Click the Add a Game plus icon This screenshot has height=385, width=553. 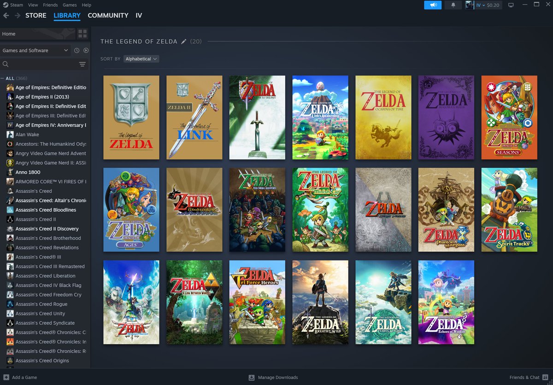tap(6, 377)
